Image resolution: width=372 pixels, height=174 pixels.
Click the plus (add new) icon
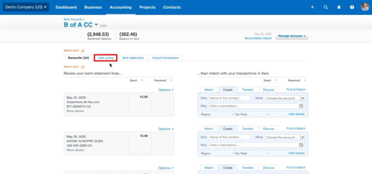pyautogui.click(x=312, y=7)
